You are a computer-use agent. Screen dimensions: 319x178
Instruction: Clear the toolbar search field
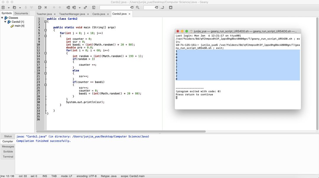click(x=132, y=7)
